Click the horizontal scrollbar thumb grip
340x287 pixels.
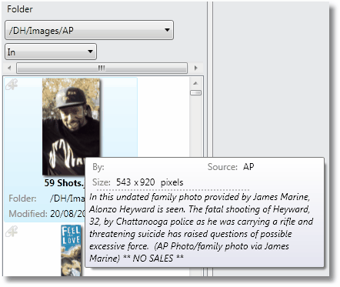click(x=102, y=68)
